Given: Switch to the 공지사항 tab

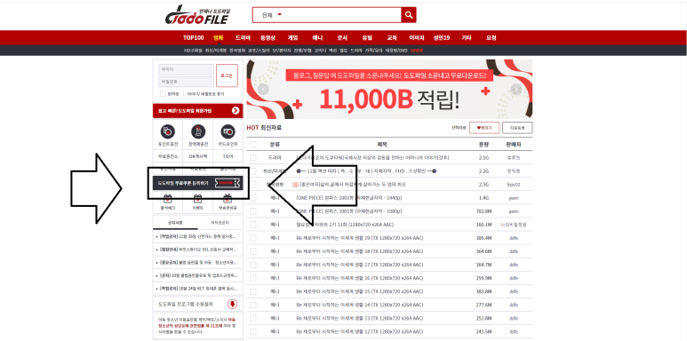Looking at the screenshot, I should (175, 223).
